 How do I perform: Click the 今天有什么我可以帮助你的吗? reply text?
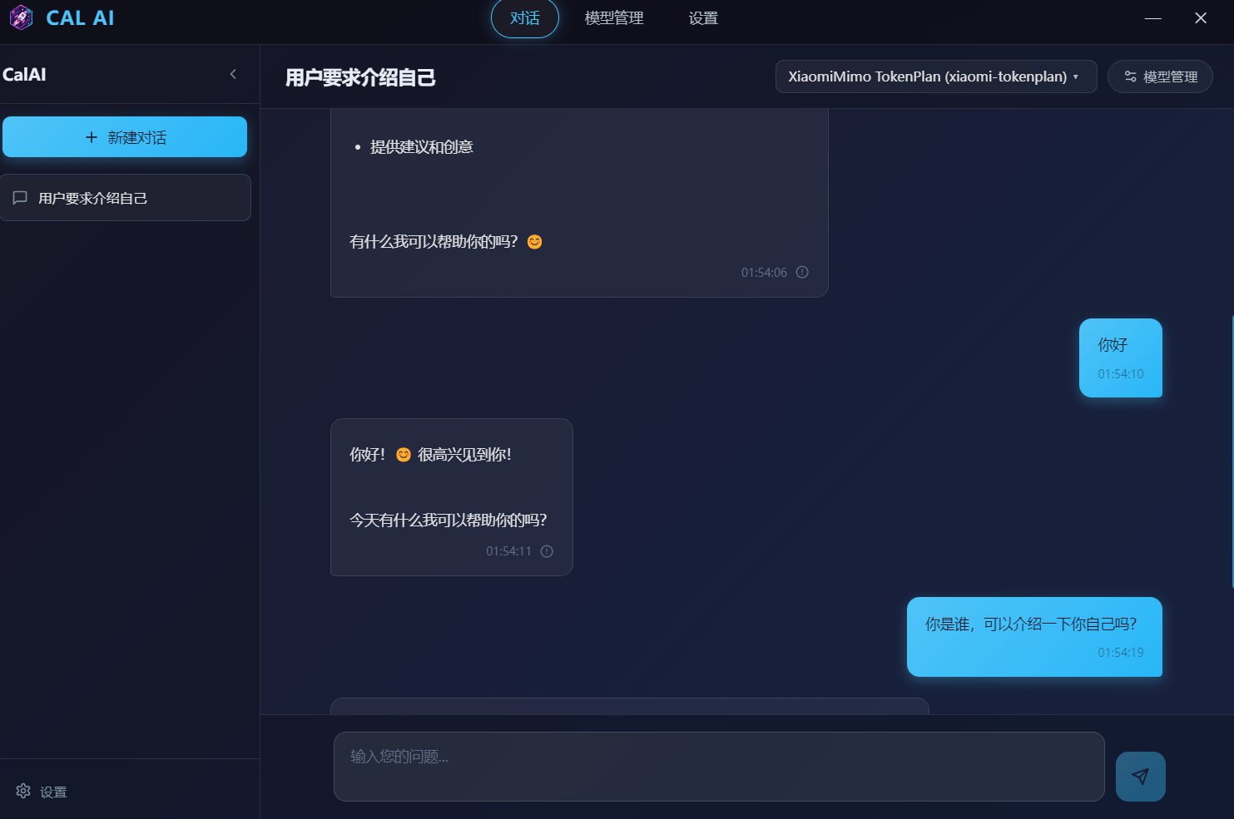pos(449,521)
